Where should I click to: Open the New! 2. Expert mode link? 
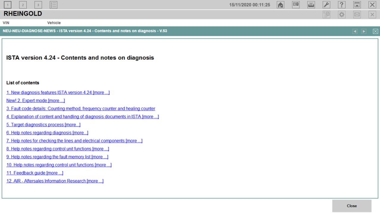36,101
